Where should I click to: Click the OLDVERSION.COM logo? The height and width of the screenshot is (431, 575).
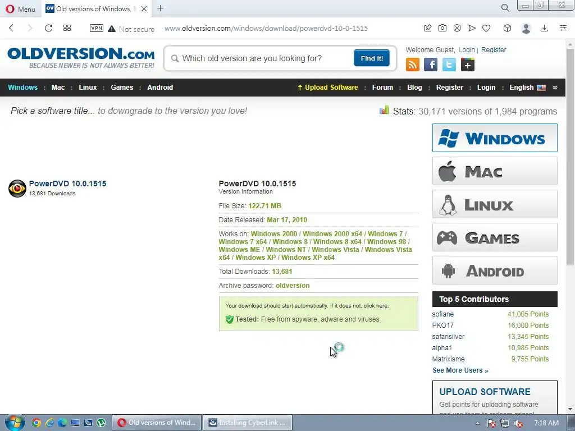(81, 58)
